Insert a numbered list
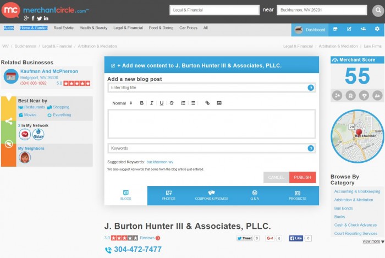The width and height of the screenshot is (385, 258). tap(183, 103)
